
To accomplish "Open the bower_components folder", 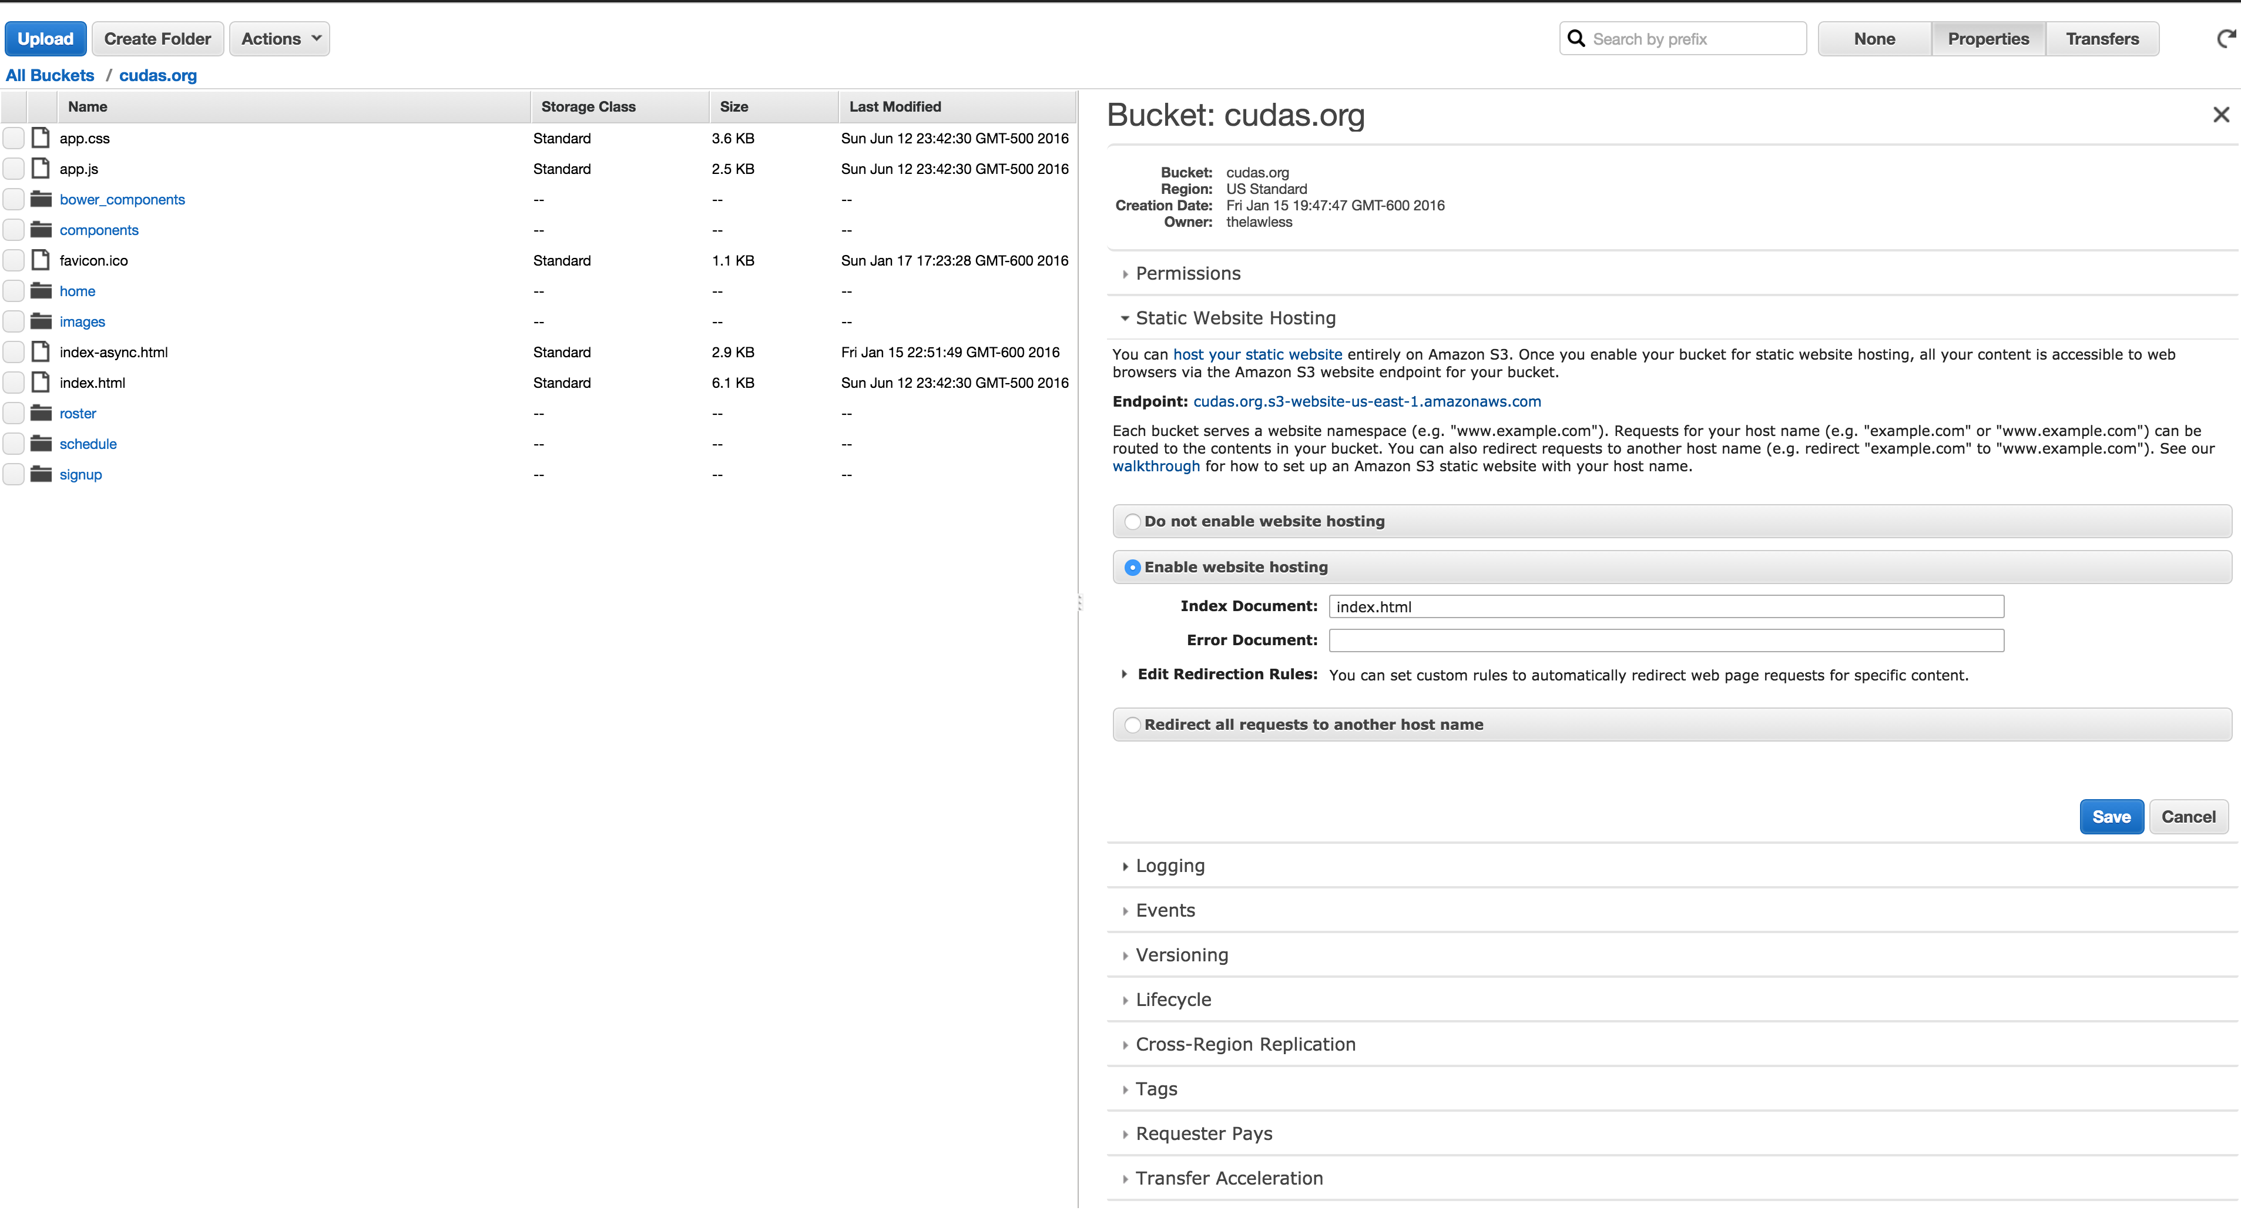I will tap(122, 199).
